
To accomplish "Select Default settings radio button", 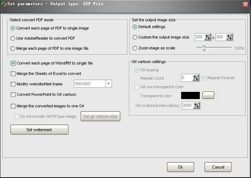I will tap(135, 27).
